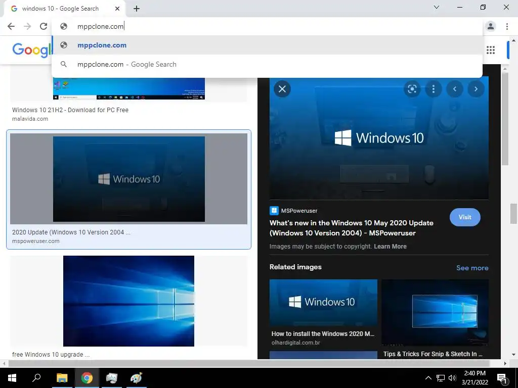Open the volume speaker tray icon
The height and width of the screenshot is (388, 518).
coord(452,378)
